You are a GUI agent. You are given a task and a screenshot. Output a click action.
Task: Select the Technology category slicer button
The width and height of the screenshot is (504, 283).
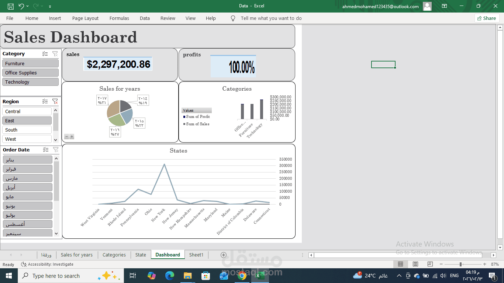30,82
